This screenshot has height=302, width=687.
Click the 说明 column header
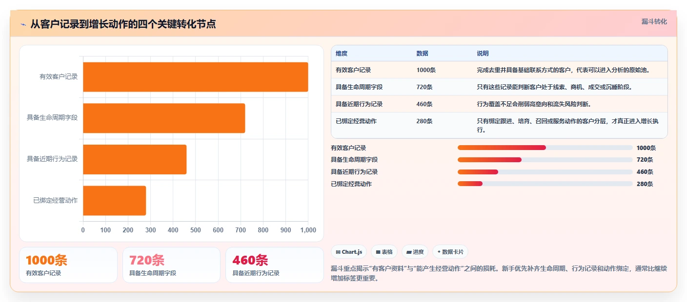coord(483,54)
